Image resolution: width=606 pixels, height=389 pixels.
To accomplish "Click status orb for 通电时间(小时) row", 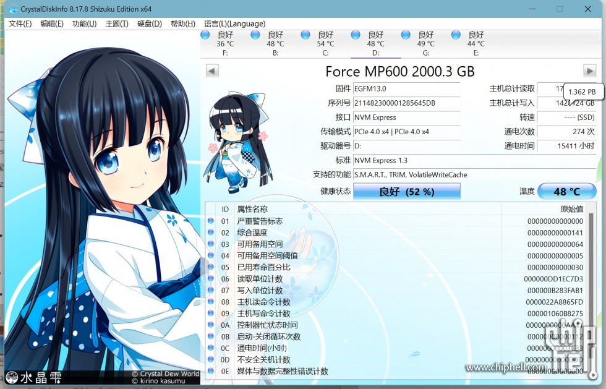I will pos(211,348).
